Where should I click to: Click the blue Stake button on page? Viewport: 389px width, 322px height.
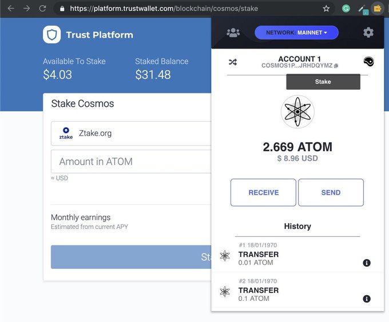coord(131,257)
